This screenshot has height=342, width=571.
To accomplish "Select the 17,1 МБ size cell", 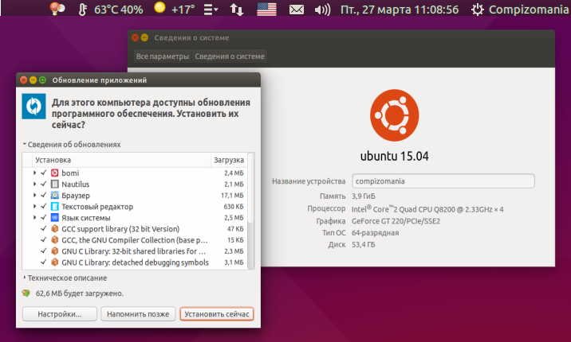I will click(232, 196).
